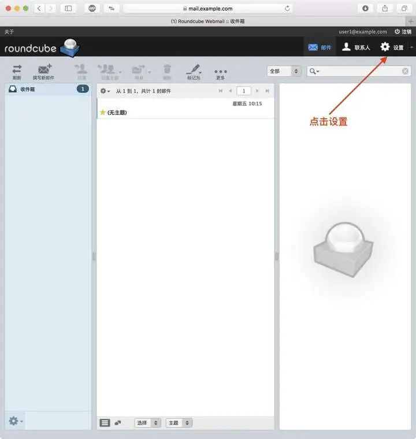Select the 收件箱 inbox folder
The width and height of the screenshot is (416, 439).
point(48,89)
